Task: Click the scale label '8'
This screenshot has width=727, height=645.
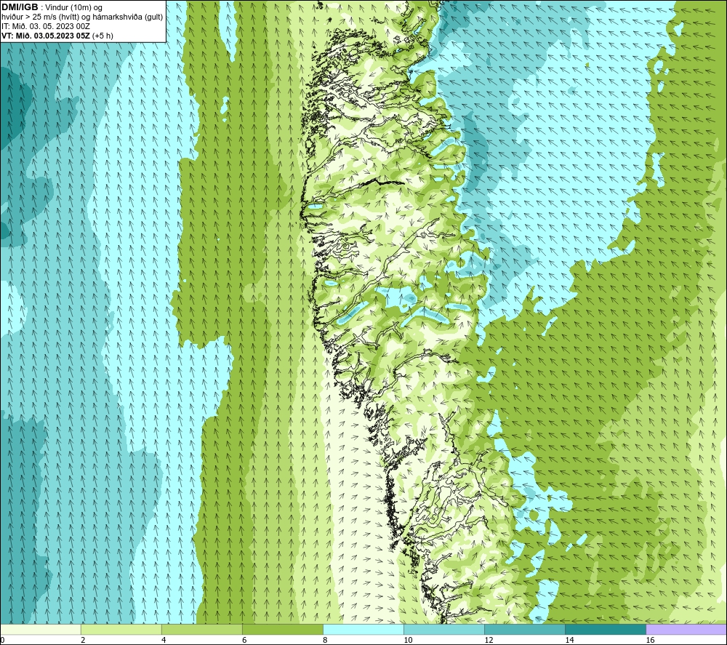Action: [325, 640]
